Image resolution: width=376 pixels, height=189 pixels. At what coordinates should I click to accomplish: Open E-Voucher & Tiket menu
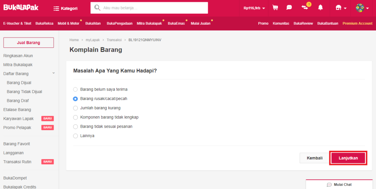tap(17, 23)
